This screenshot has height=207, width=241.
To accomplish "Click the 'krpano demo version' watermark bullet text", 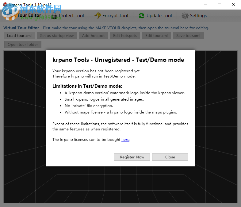I will 124,93.
